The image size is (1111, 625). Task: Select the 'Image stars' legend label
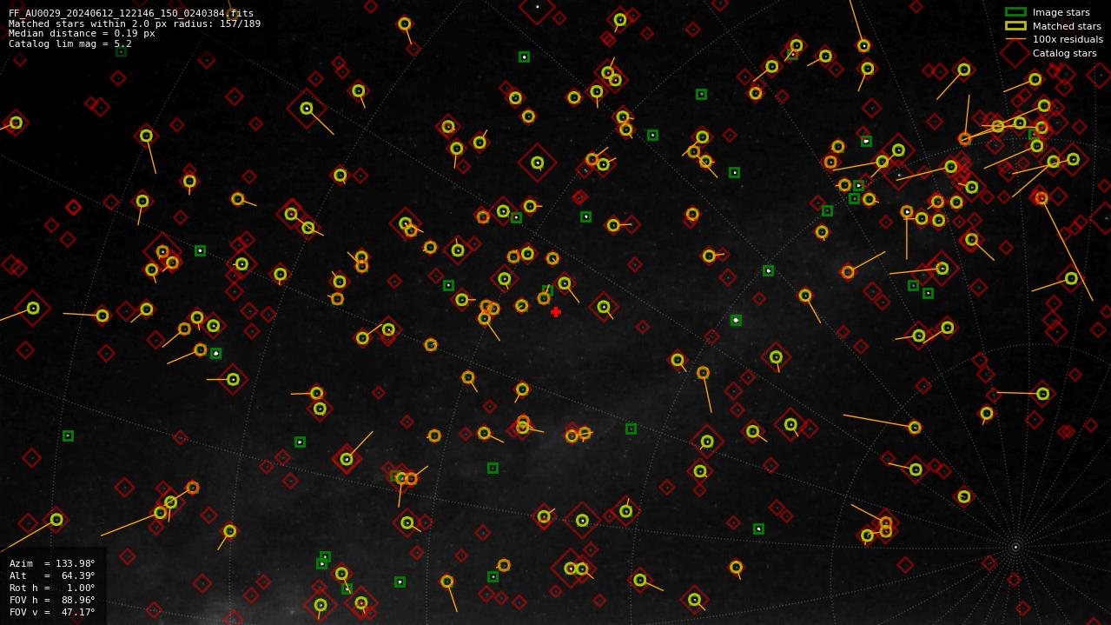(1061, 12)
